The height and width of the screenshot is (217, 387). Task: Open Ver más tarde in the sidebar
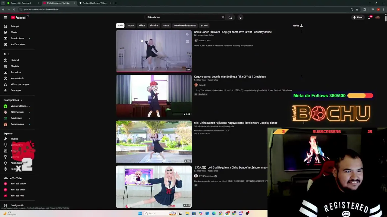click(17, 78)
